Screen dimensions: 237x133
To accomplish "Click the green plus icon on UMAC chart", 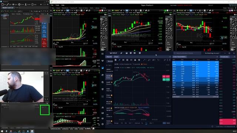I will 113,11.
